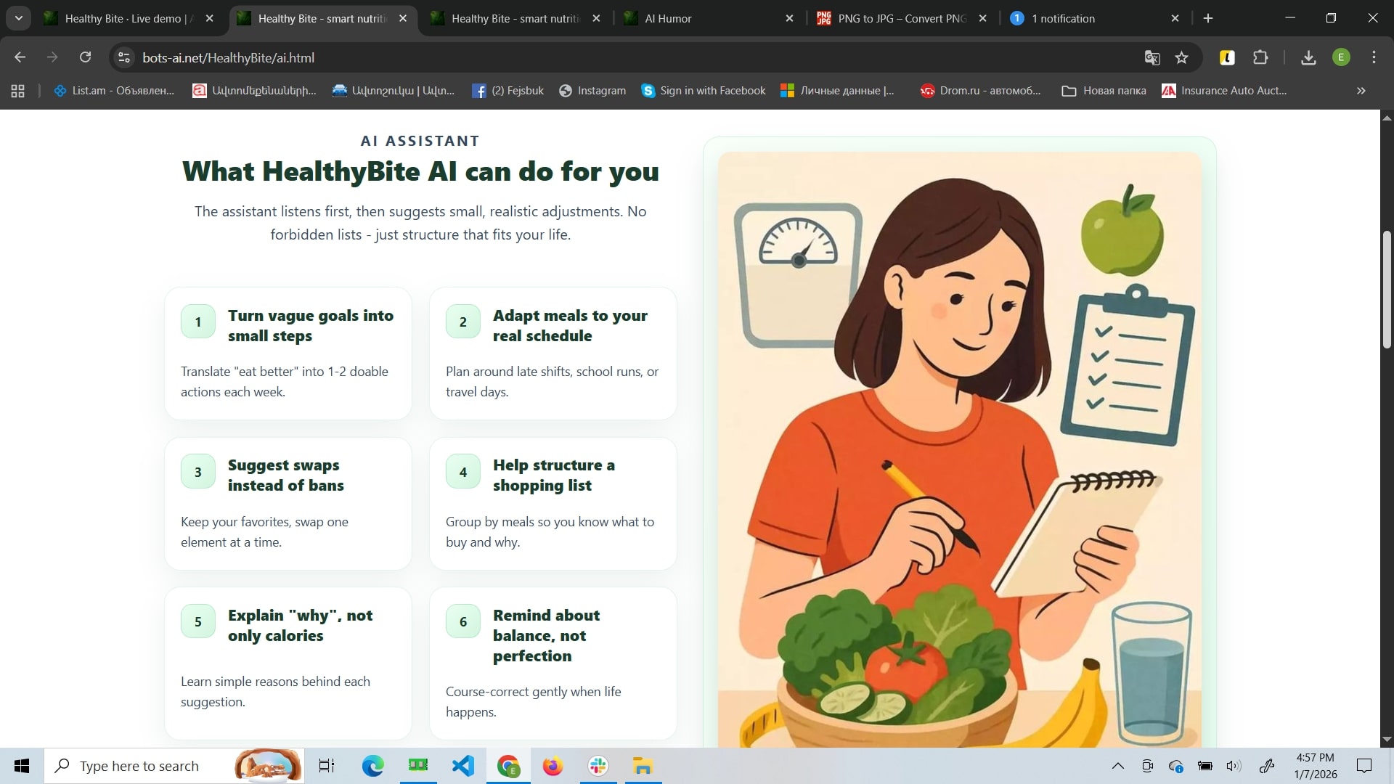This screenshot has width=1394, height=784.
Task: Click the page vertical scrollbar thumb
Action: [1387, 290]
